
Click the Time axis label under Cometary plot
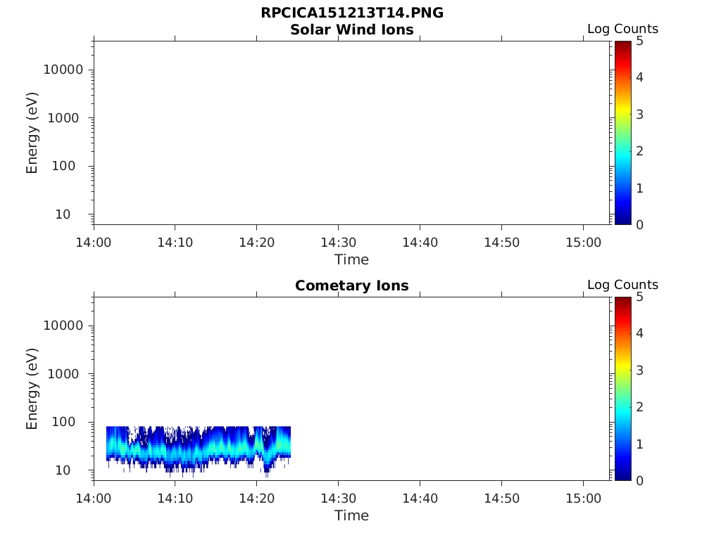[x=352, y=515]
